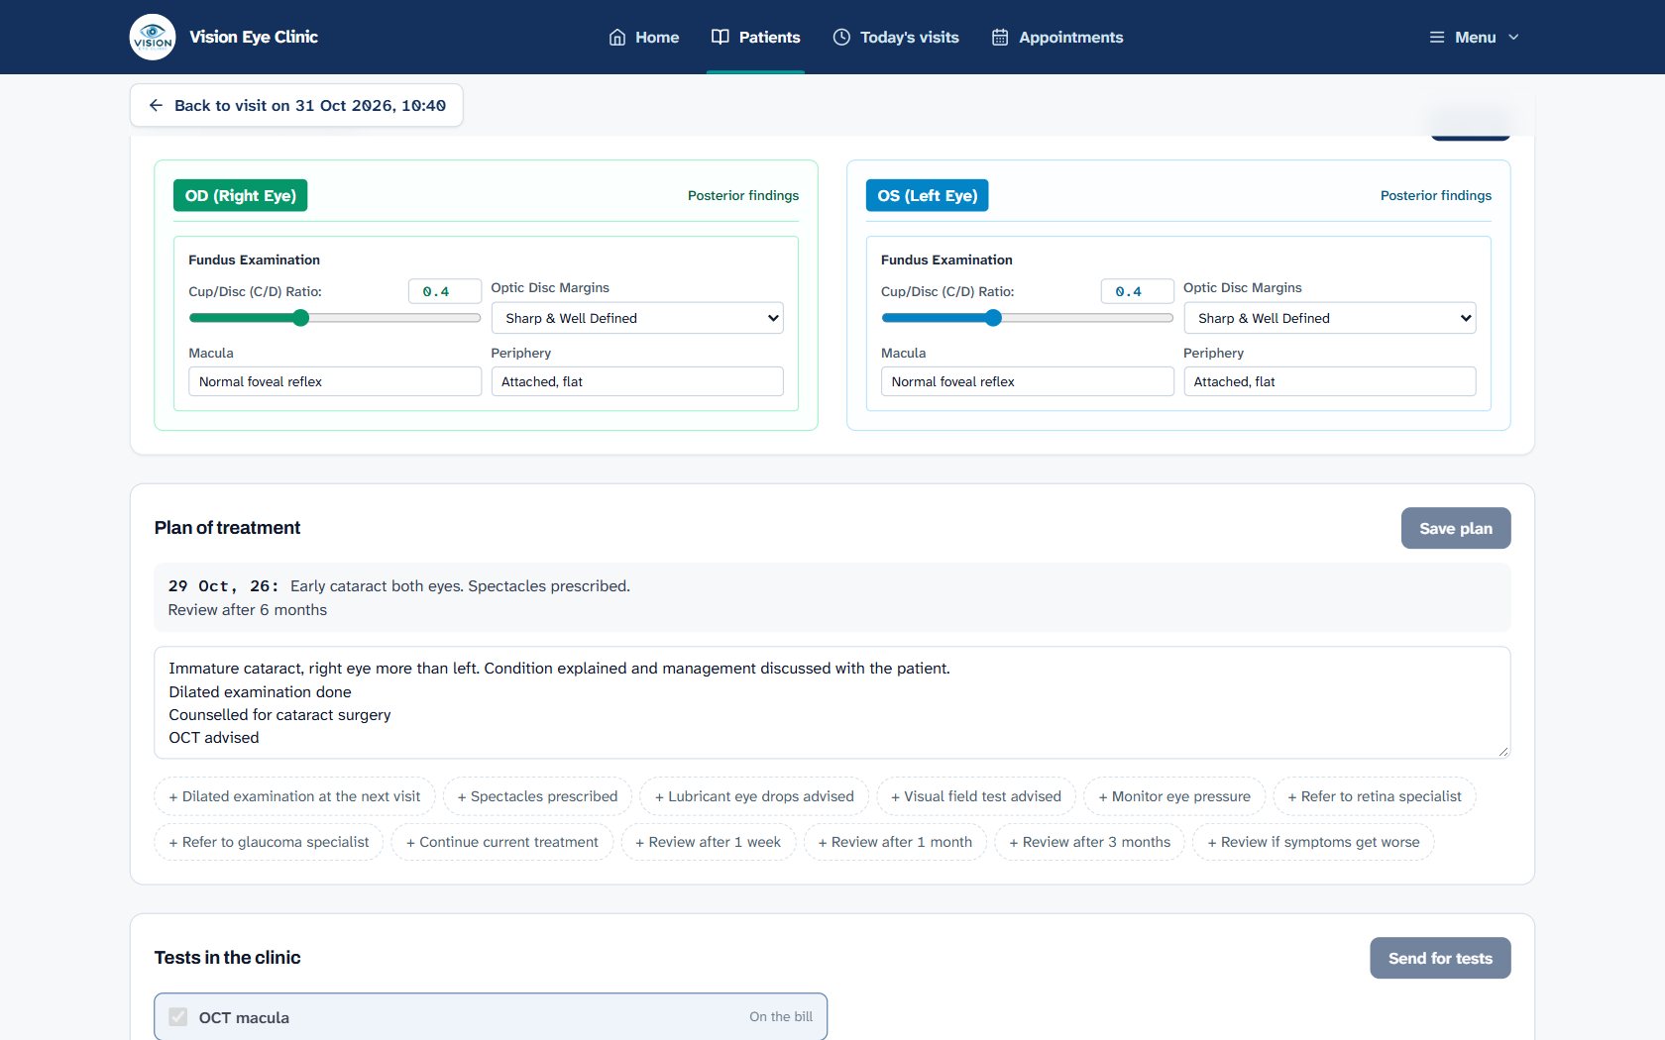Open the right eye Optic Disc Margins dropdown
Screen dimensions: 1665x1040
point(637,318)
